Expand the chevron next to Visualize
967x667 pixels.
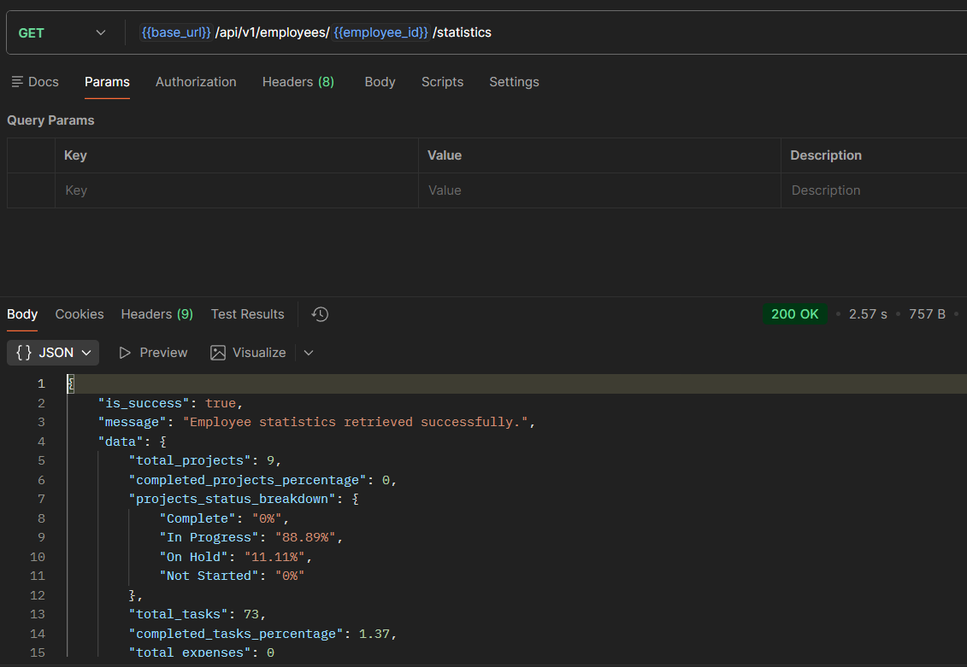pos(309,353)
